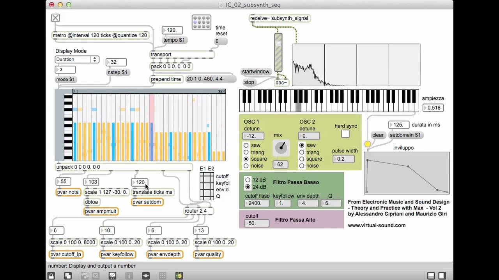
Task: Open presentation mode icon in bottom toolbar
Action: point(112,275)
